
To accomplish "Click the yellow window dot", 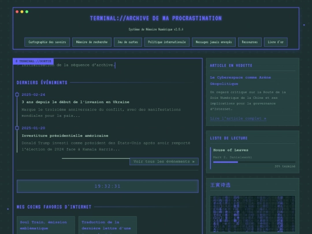I will pyautogui.click(x=22, y=12).
